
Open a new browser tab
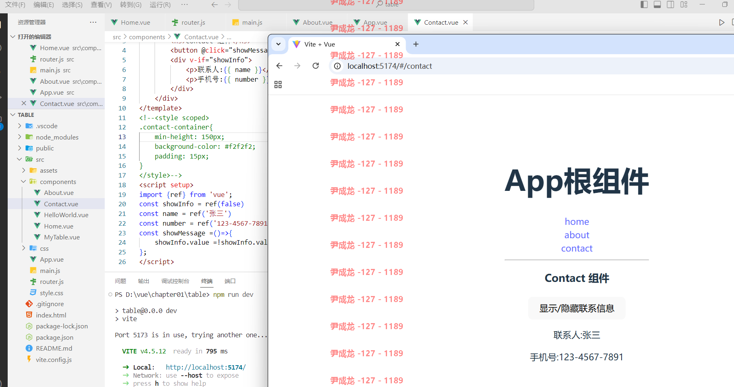pos(416,44)
